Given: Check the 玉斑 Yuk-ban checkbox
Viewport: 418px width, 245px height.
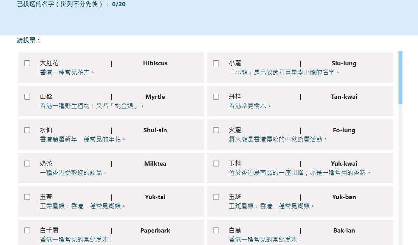Looking at the screenshot, I should [216, 197].
